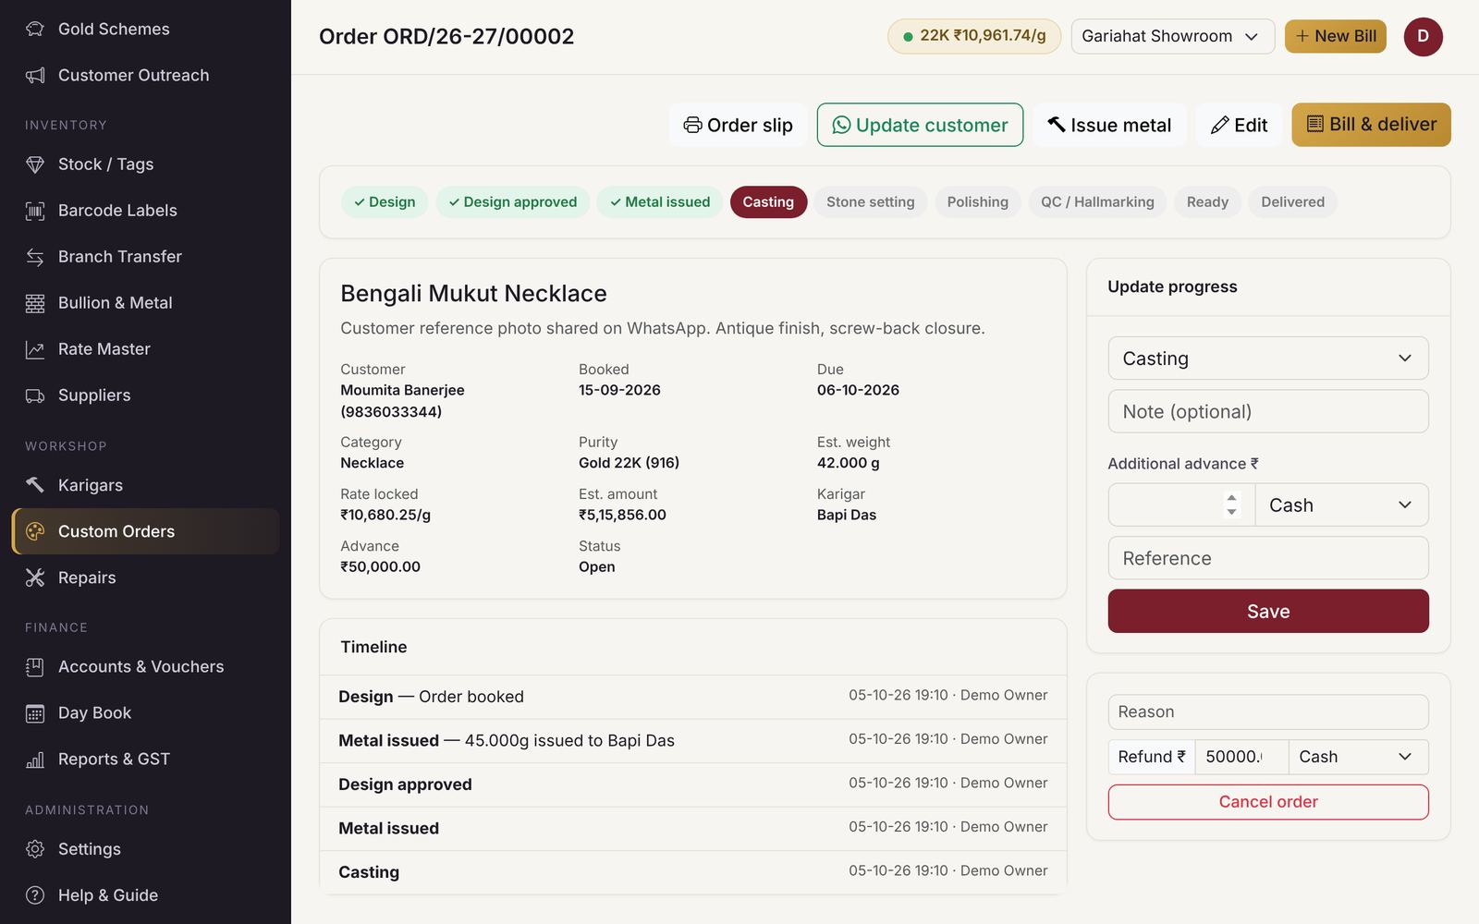Select the QC / Hallmarking stage pill
The image size is (1479, 924).
pyautogui.click(x=1097, y=201)
